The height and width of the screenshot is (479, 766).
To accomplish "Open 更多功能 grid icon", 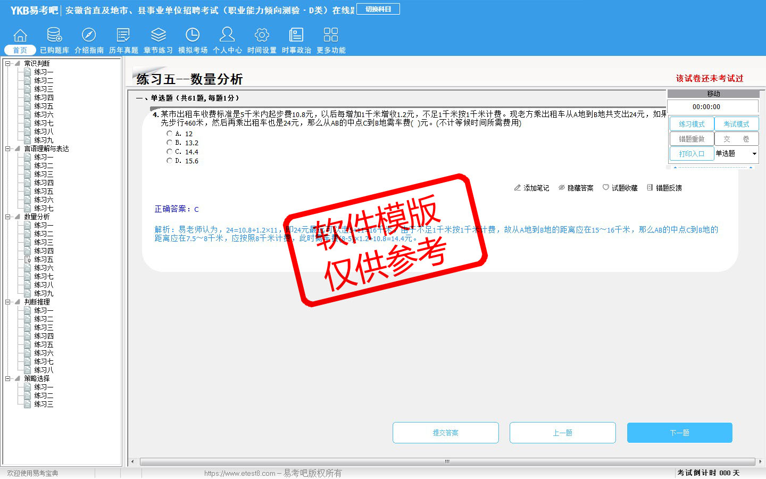I will pos(331,36).
